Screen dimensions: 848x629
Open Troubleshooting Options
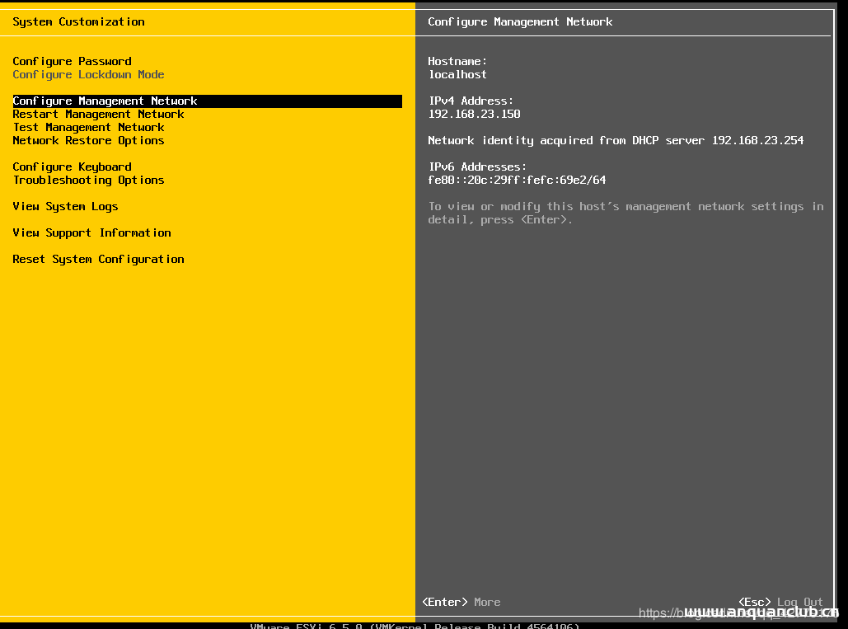pos(88,180)
